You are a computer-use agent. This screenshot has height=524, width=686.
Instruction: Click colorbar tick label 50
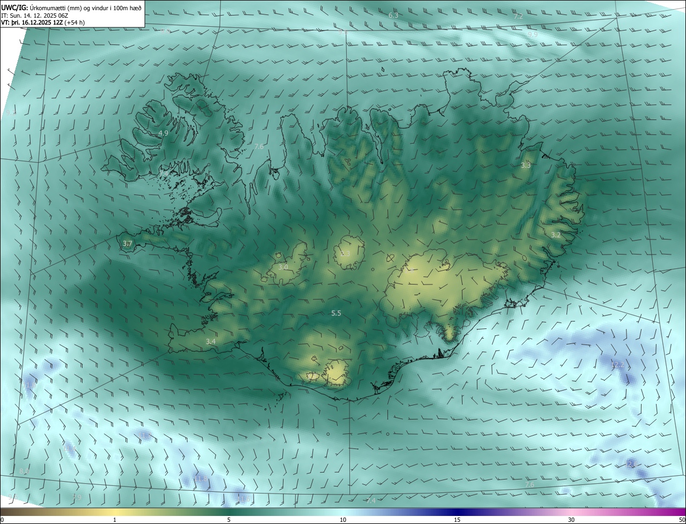coord(682,520)
